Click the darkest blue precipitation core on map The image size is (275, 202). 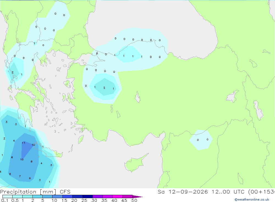click(x=26, y=149)
